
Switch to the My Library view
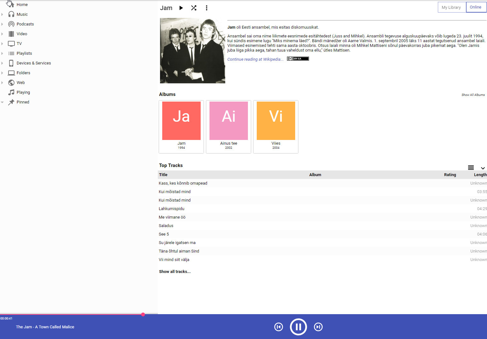pos(451,7)
